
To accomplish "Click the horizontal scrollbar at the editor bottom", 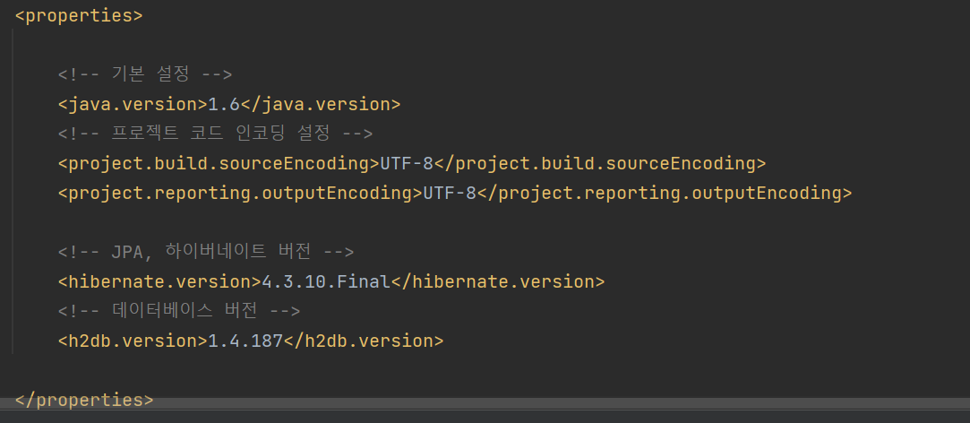I will click(x=485, y=404).
